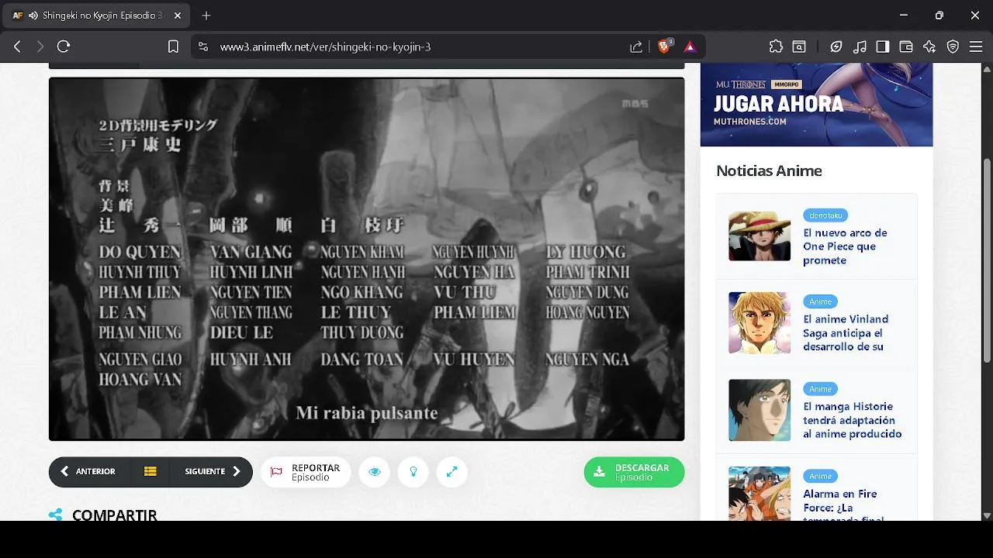The image size is (993, 558).
Task: Mute tab audio via speaker icon
Action: tap(33, 15)
